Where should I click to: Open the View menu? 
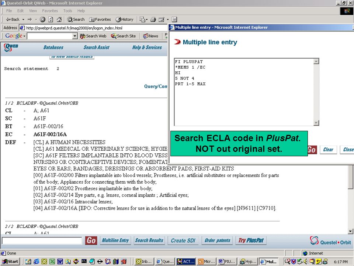(x=33, y=11)
